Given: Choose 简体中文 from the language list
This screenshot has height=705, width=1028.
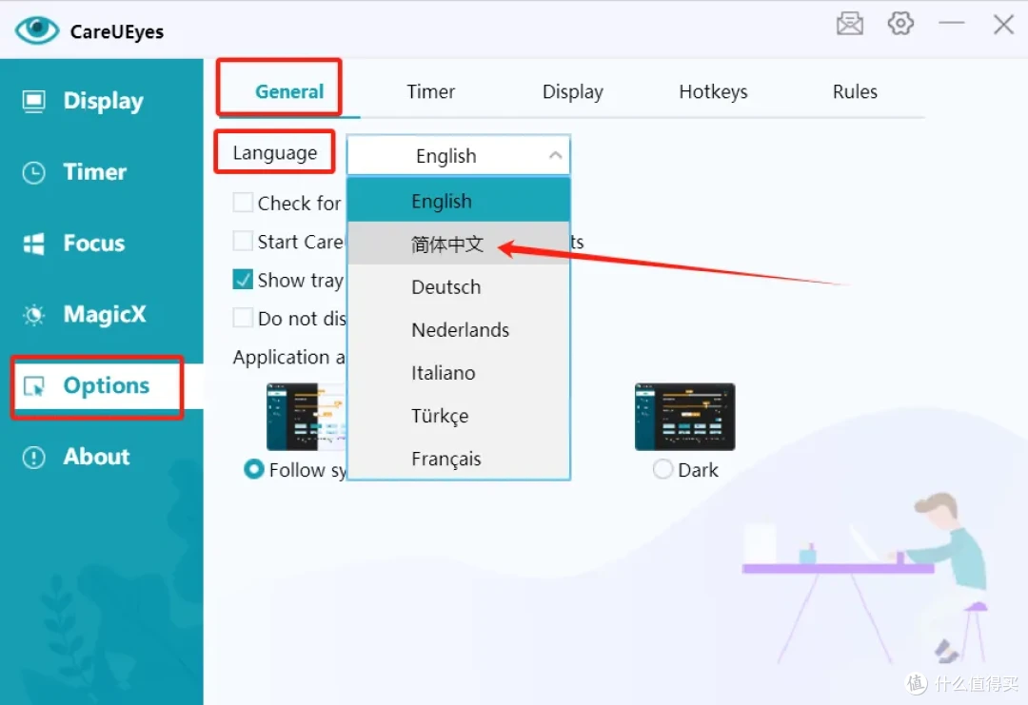Looking at the screenshot, I should (458, 244).
